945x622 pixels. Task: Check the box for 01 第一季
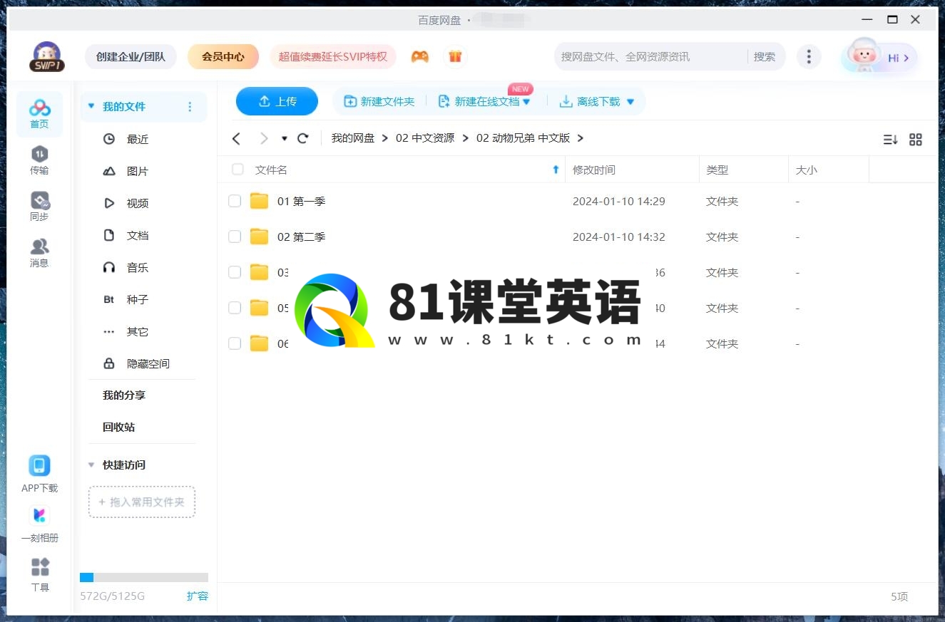pyautogui.click(x=235, y=201)
